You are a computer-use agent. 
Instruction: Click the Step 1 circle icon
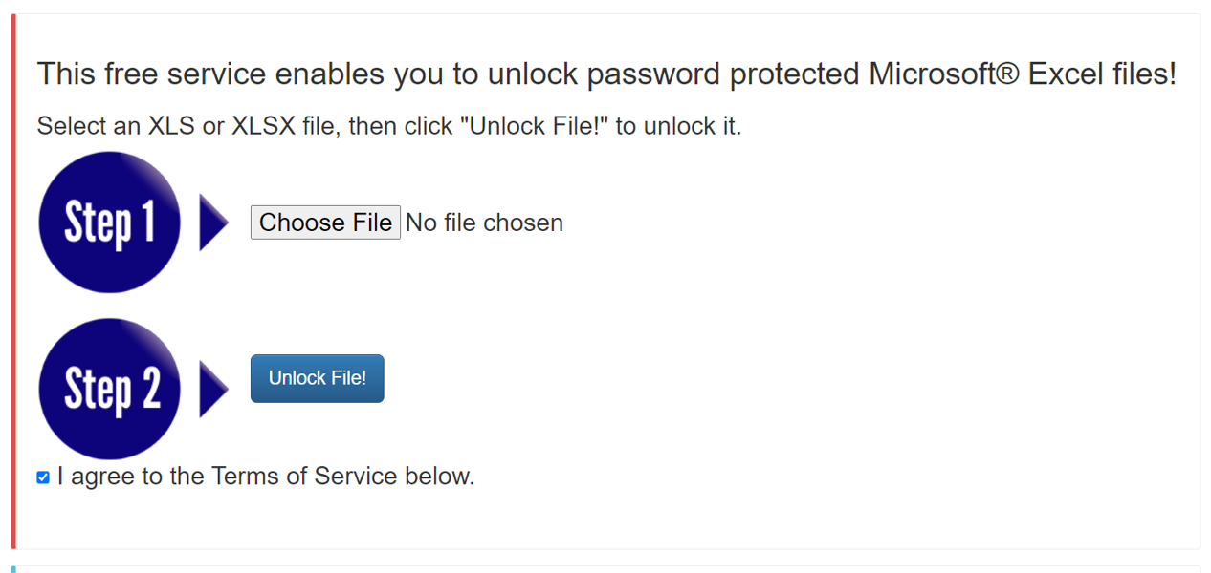tap(109, 222)
